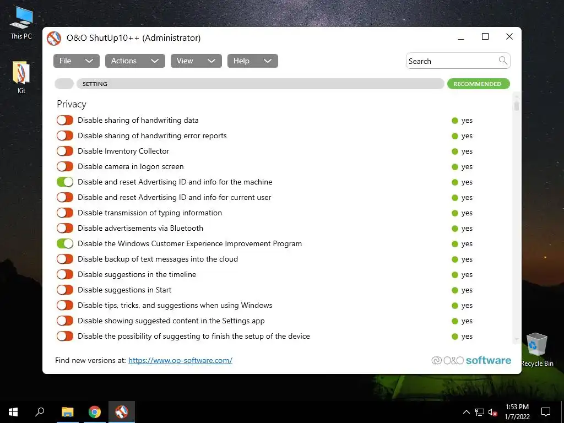The height and width of the screenshot is (423, 564).
Task: Click 'Disable showing suggested content in the Settings app'
Action: click(x=171, y=321)
